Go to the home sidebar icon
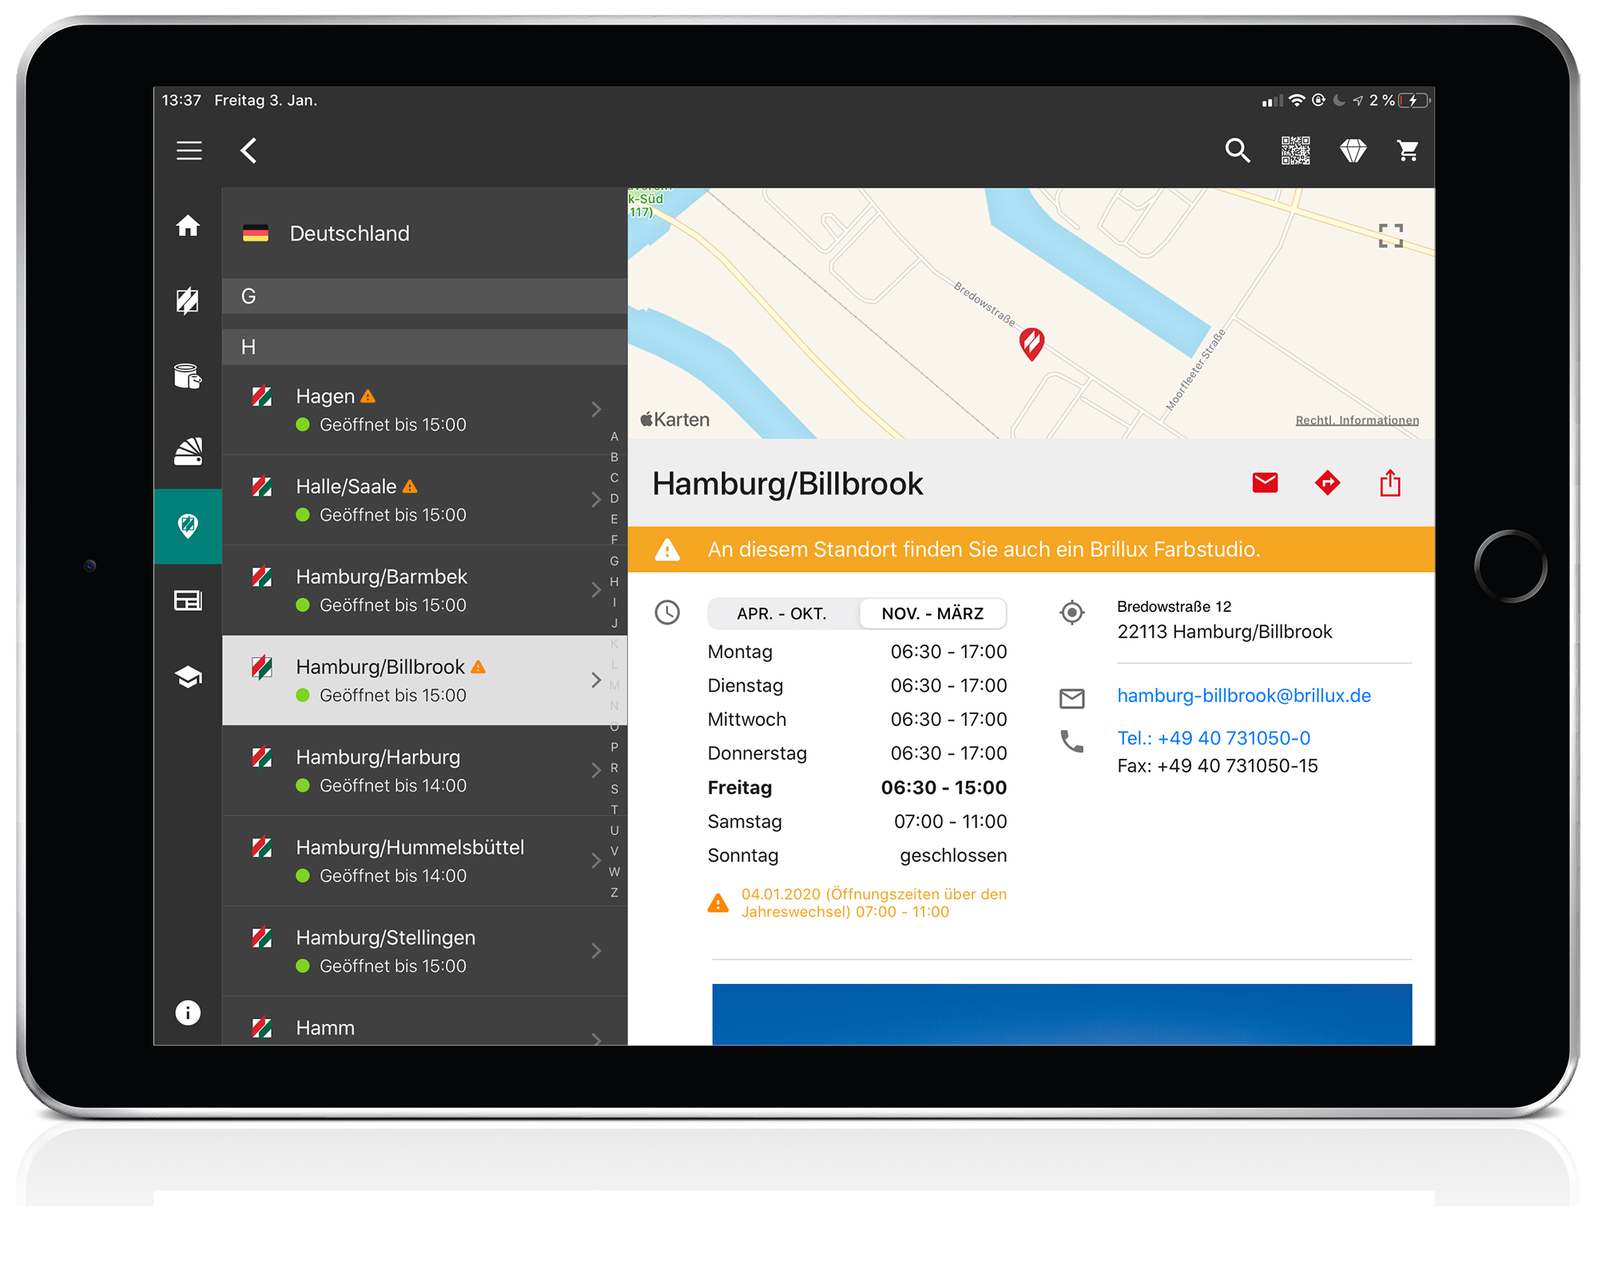This screenshot has height=1278, width=1598. tap(188, 226)
